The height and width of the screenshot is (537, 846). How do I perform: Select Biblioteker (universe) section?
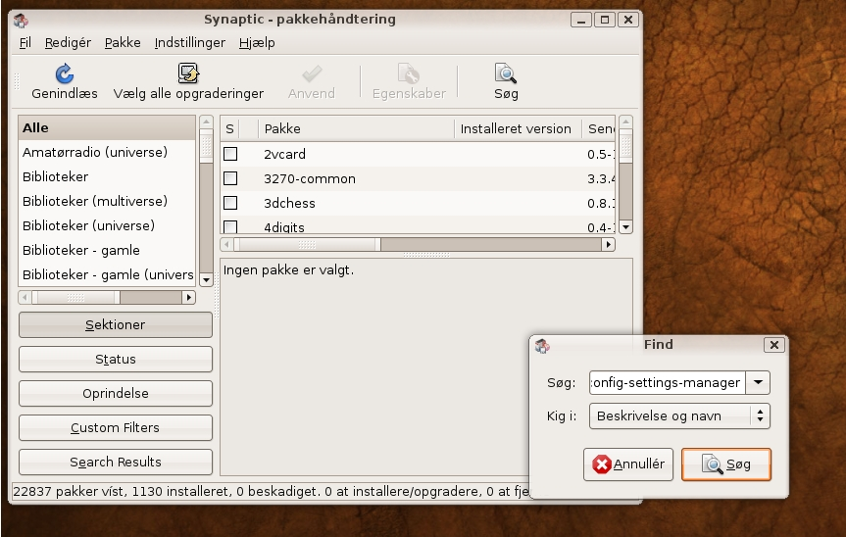point(107,226)
